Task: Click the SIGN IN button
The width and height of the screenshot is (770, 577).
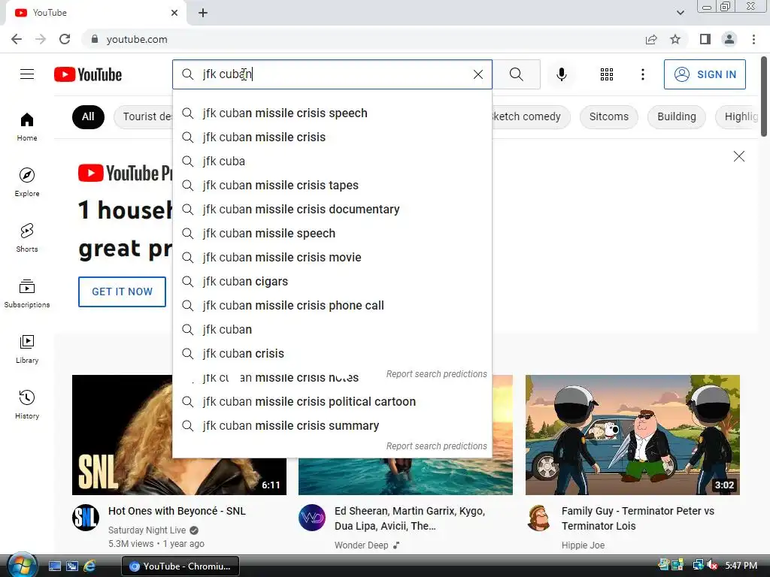Action: click(x=704, y=74)
